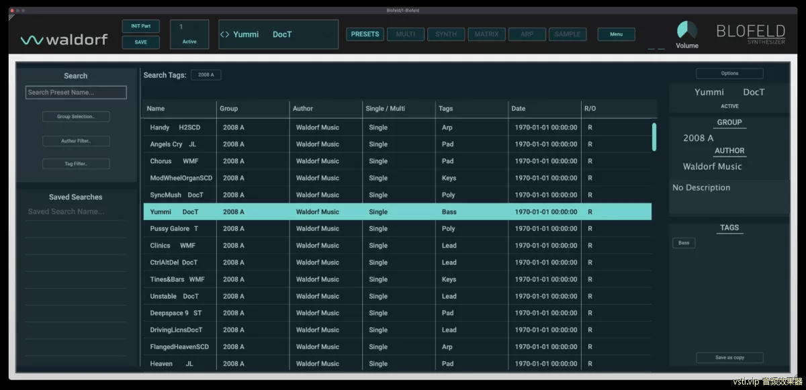Click the Volume knob

[686, 30]
